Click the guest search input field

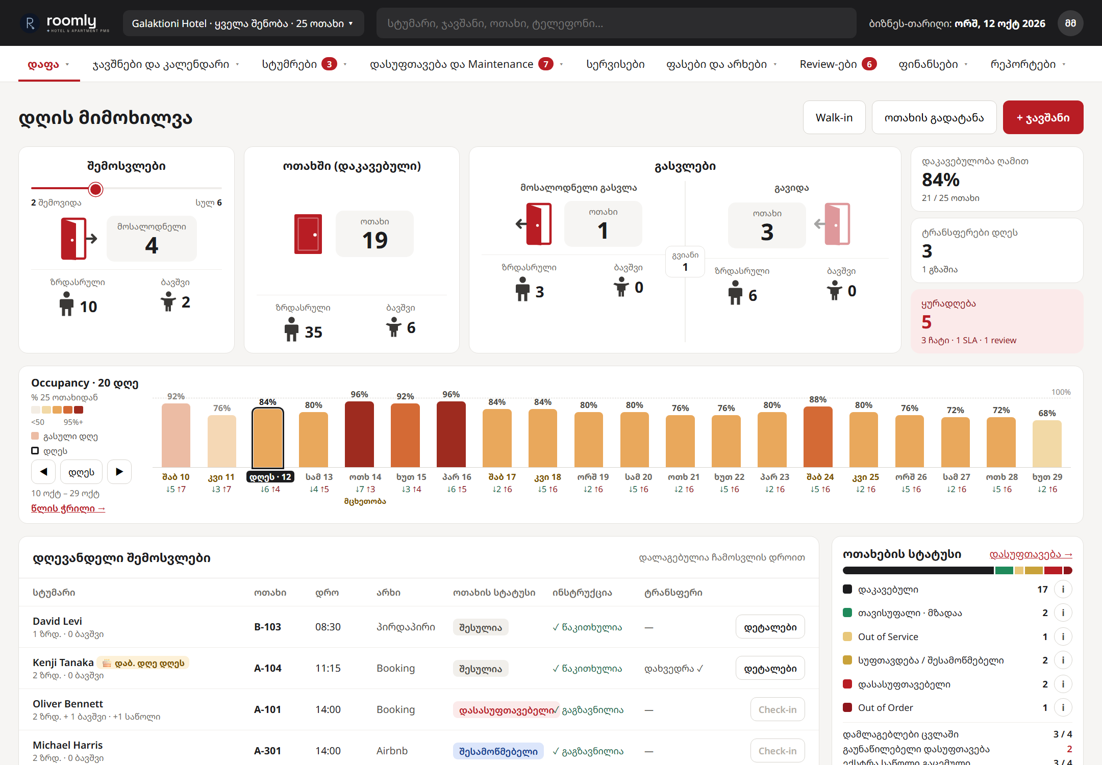pos(616,23)
